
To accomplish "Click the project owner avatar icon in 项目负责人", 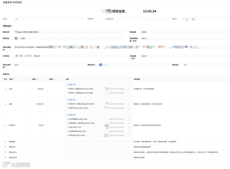I will [x=100, y=65].
